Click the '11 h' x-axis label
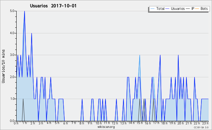 (107, 123)
